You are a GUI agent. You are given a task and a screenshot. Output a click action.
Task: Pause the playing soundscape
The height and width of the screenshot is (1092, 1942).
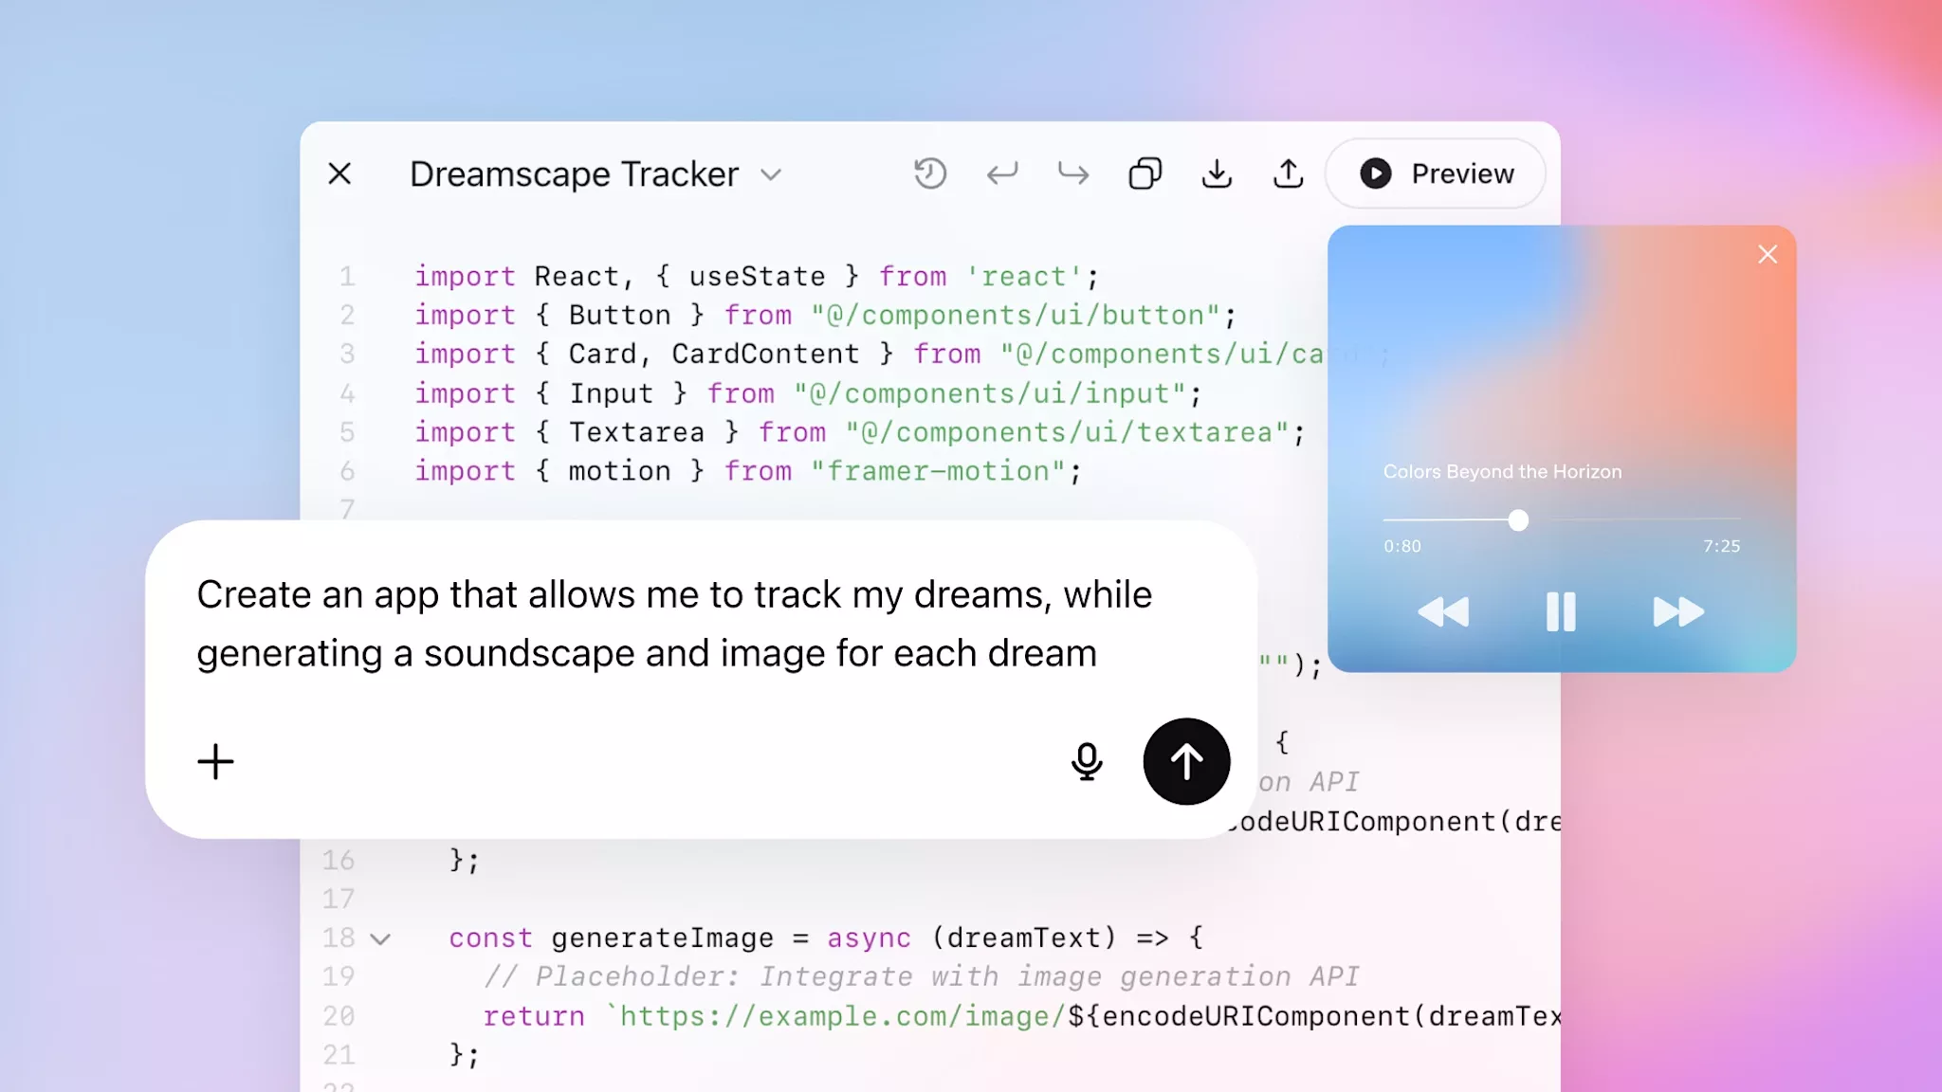[x=1560, y=611]
